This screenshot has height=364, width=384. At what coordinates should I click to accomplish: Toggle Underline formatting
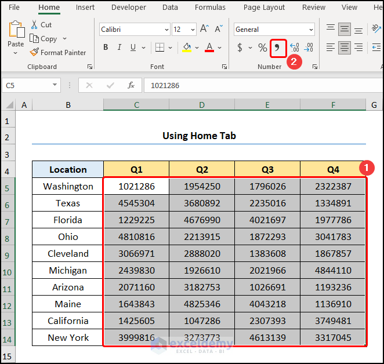tap(133, 48)
